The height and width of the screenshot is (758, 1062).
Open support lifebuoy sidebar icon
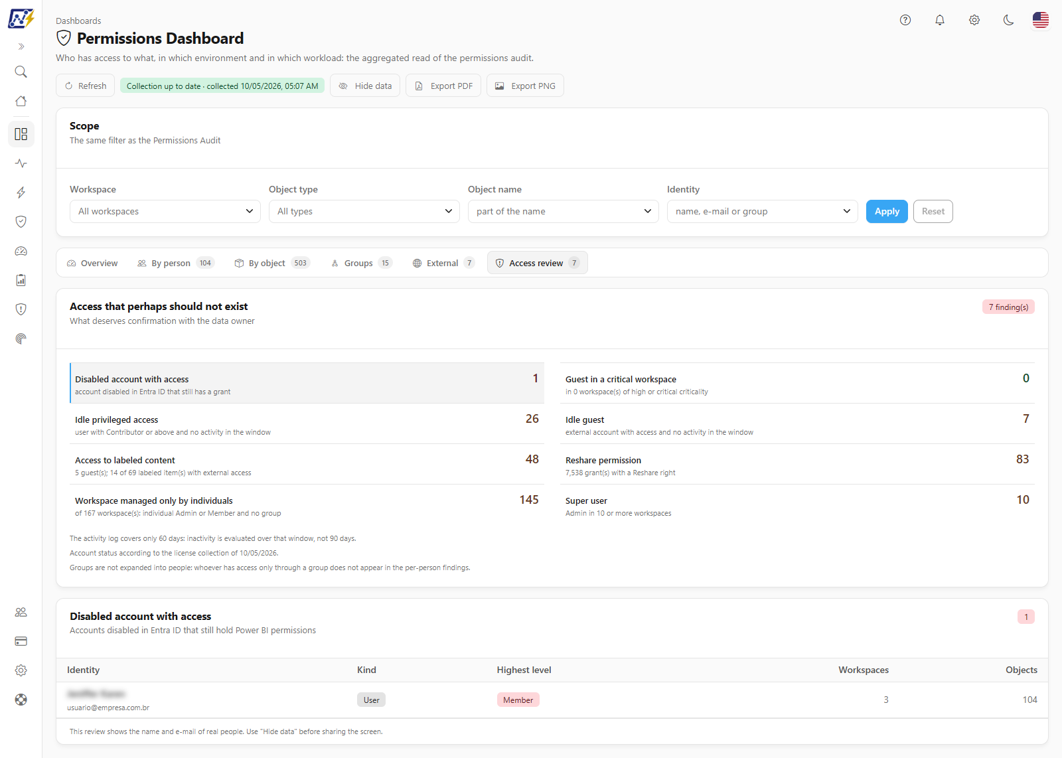[21, 700]
